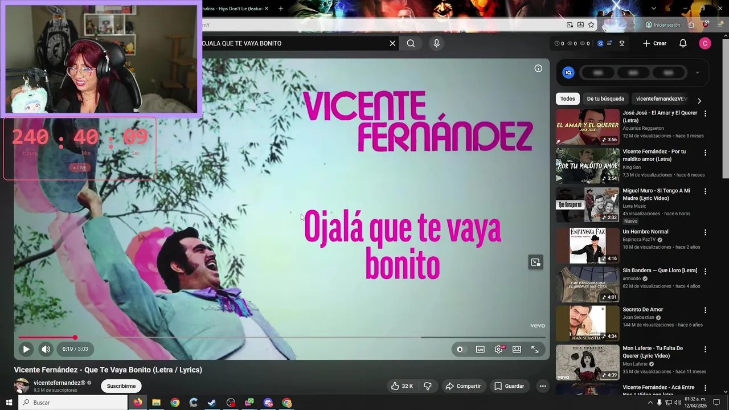Click the Windows Buscar search box
729x410 pixels.
(73, 403)
